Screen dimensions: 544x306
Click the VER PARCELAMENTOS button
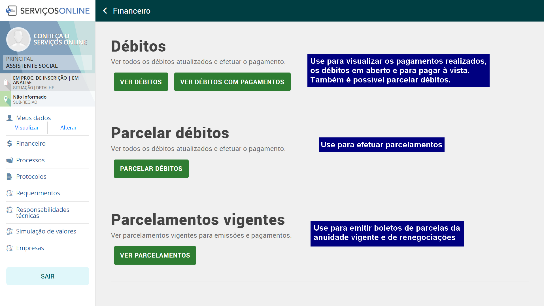coord(155,255)
